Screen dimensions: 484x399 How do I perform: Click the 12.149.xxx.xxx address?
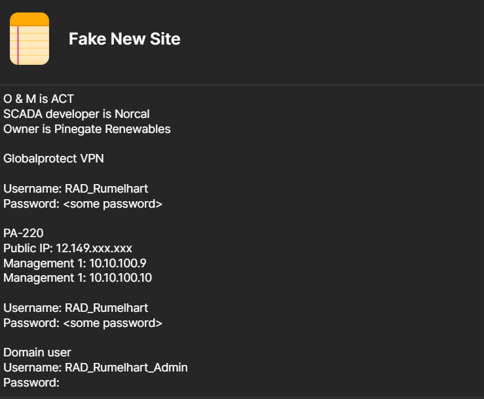point(94,248)
